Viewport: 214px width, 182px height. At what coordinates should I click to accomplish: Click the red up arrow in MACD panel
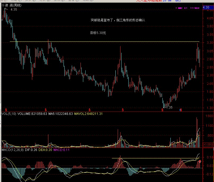click(x=200, y=161)
